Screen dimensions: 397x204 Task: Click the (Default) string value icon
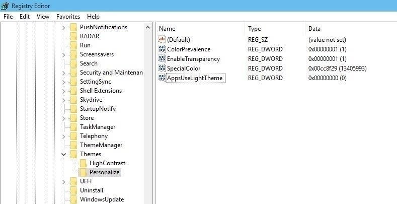[x=162, y=39]
